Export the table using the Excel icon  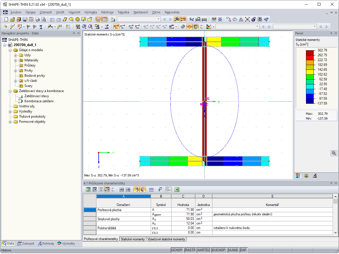tap(177, 190)
